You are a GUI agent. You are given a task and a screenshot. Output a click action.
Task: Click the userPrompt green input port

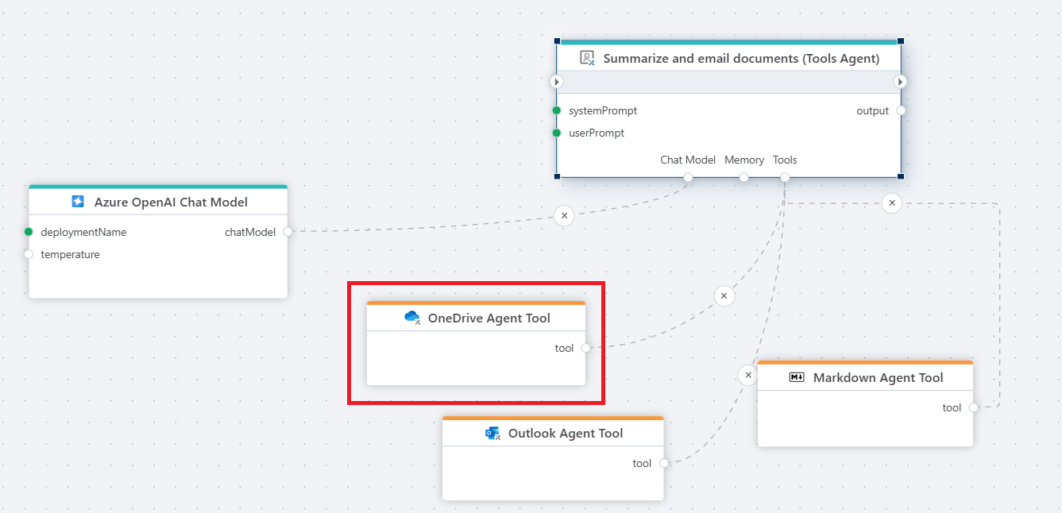click(557, 133)
